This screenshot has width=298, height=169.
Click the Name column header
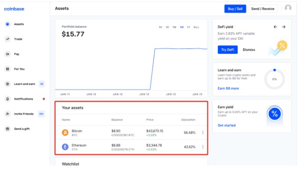point(66,120)
